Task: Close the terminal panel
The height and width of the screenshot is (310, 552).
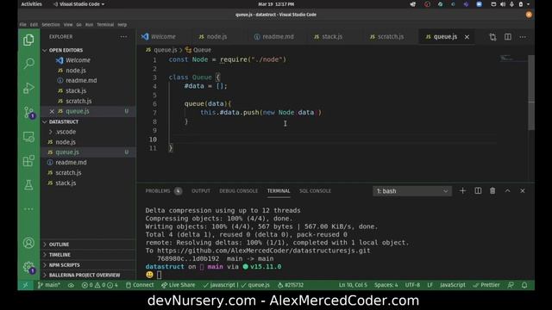Action: (x=523, y=190)
